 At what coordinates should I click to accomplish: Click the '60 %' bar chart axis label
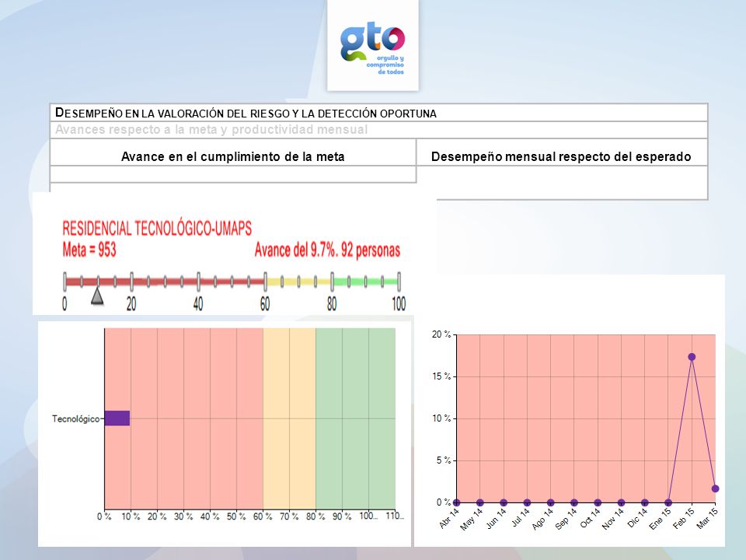click(262, 516)
